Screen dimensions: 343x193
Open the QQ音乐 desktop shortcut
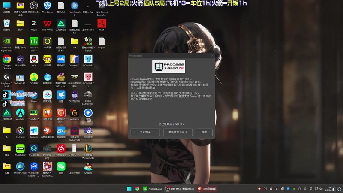point(34,79)
